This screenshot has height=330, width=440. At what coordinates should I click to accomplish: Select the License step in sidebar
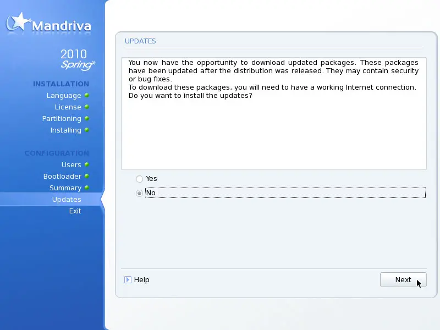(68, 107)
